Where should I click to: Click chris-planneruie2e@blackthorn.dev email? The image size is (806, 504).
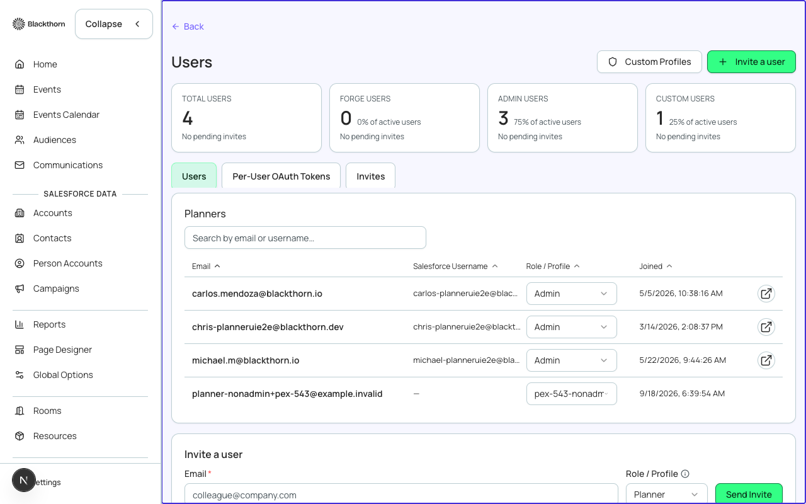[268, 327]
